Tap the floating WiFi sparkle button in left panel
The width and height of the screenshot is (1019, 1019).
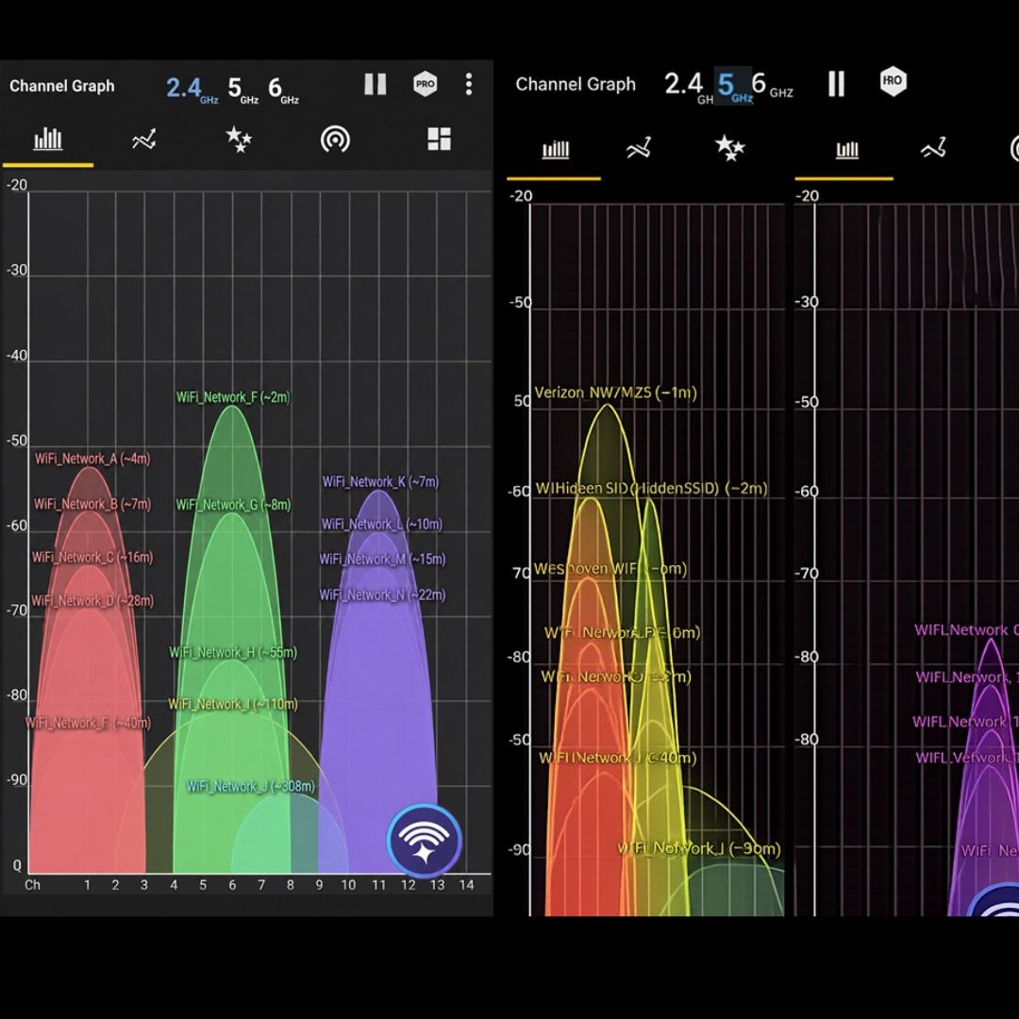425,841
